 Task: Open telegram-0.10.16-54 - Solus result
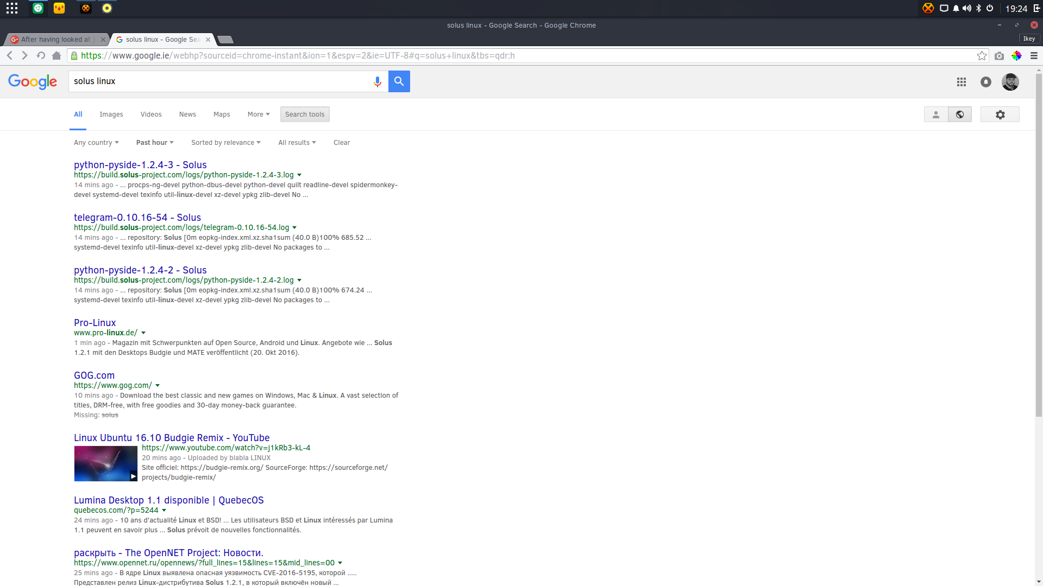(x=137, y=218)
